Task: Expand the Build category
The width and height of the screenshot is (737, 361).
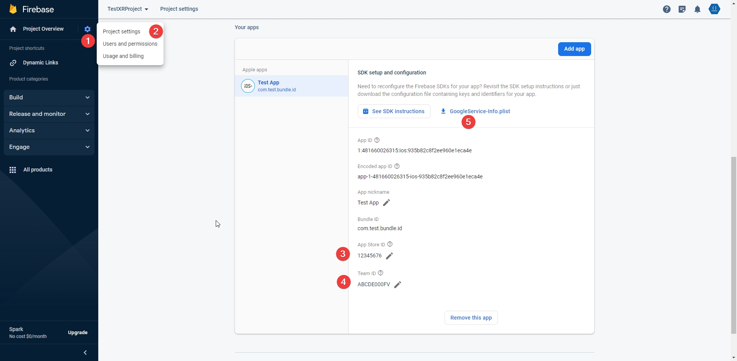Action: pos(49,97)
